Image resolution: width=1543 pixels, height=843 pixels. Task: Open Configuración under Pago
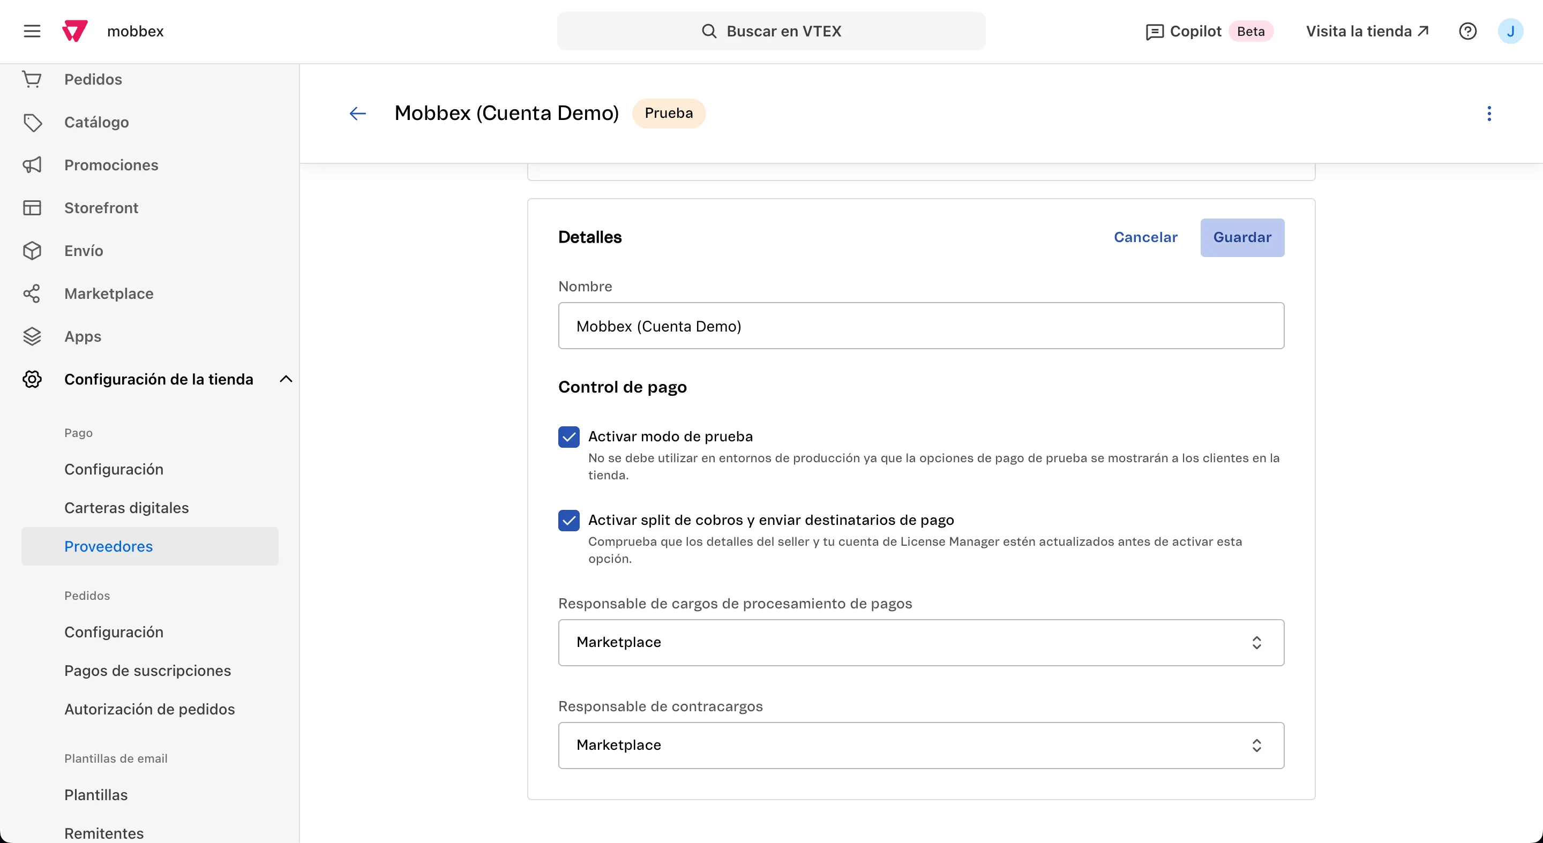click(114, 469)
